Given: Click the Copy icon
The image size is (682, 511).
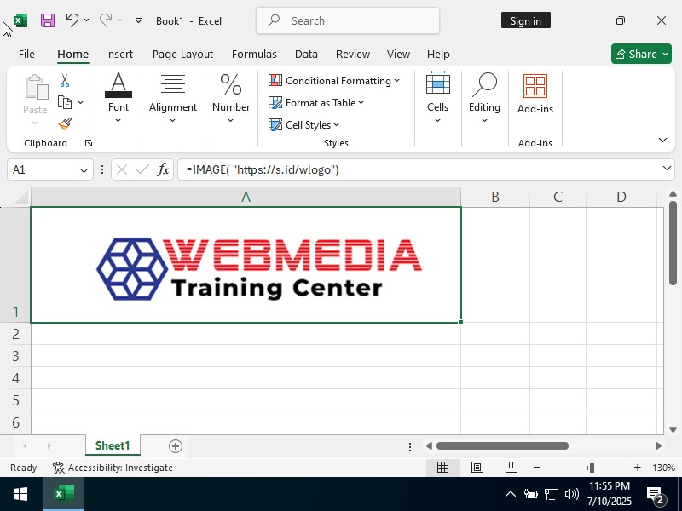Looking at the screenshot, I should pos(65,102).
